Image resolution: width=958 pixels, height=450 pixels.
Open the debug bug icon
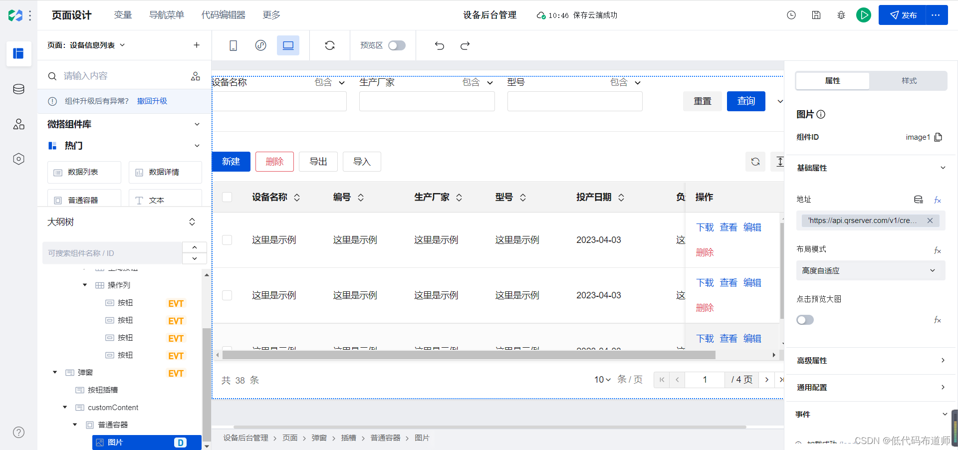pyautogui.click(x=841, y=15)
